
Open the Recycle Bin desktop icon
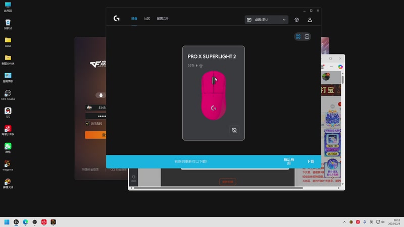coord(8,24)
